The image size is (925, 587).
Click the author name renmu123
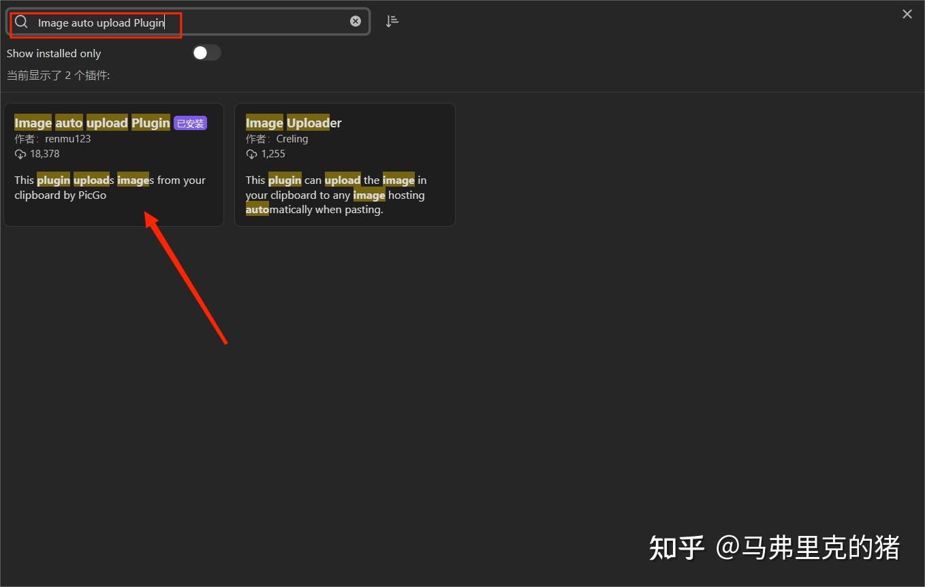(x=67, y=138)
